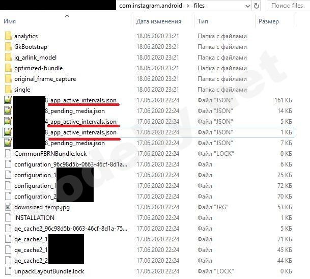The image size is (310, 279).
Task: Select the 44 КБ qe_cache2 file
Action: pos(31,260)
